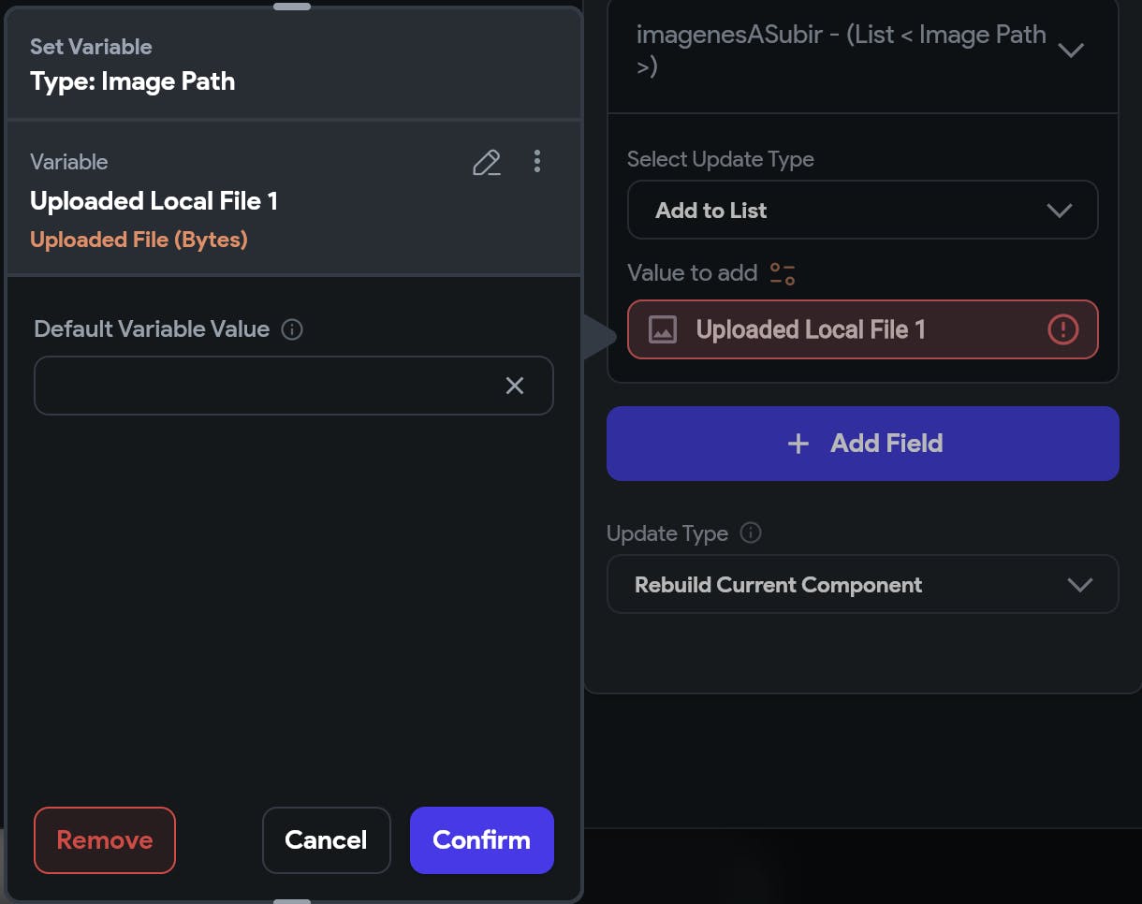Image resolution: width=1142 pixels, height=904 pixels.
Task: Click the info icon beside Update Type
Action: (x=751, y=533)
